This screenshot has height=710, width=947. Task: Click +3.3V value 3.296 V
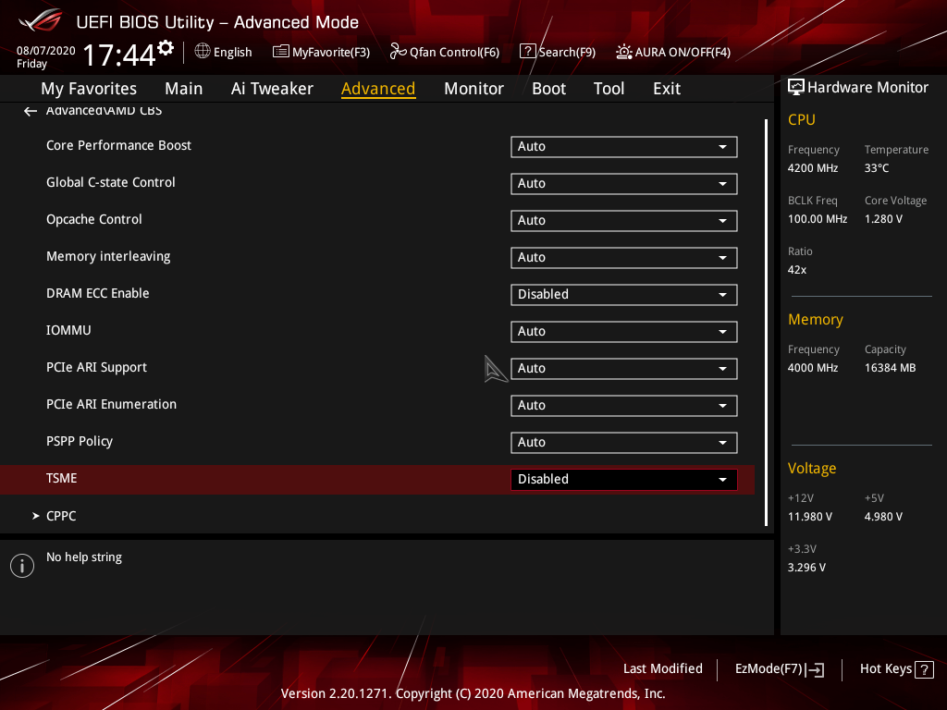coord(806,568)
